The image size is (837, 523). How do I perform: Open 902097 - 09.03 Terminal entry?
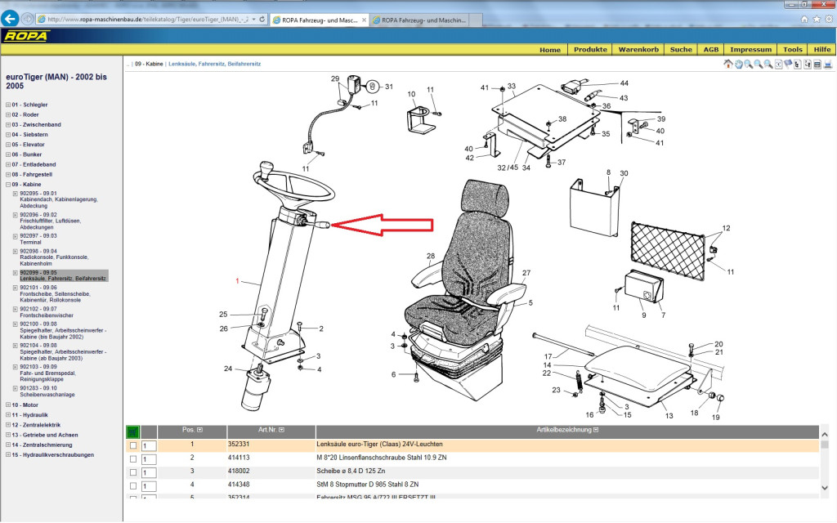tap(38, 239)
